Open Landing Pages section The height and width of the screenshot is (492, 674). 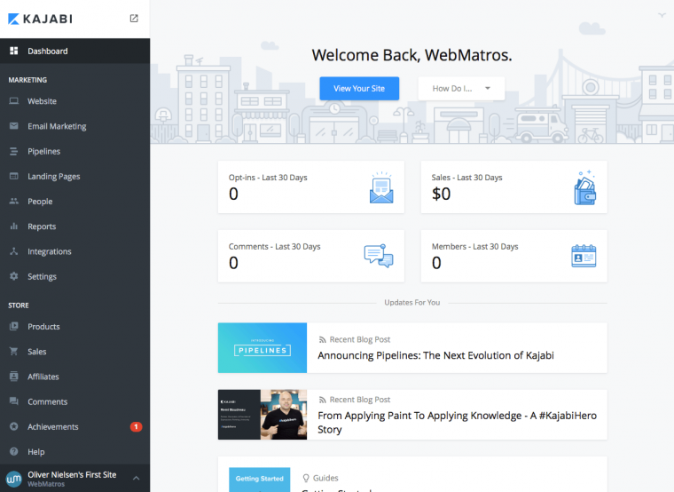coord(74,176)
